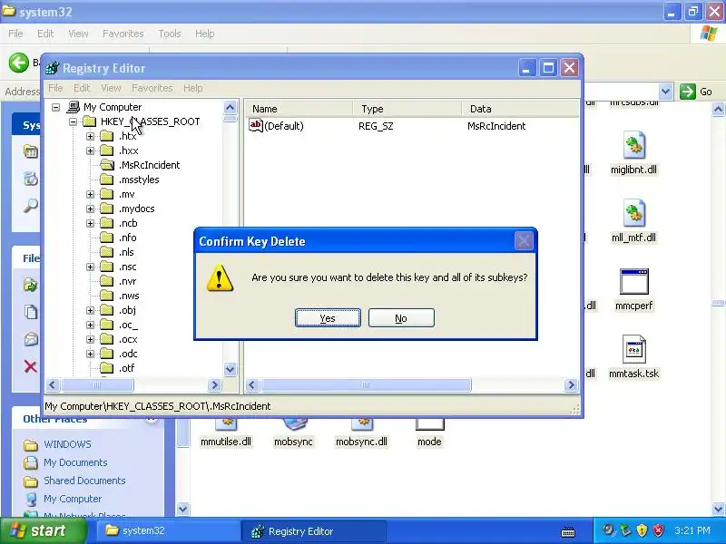Screen dimensions: 726x544
Task: Select mmutilse.dll file
Action: 226,442
